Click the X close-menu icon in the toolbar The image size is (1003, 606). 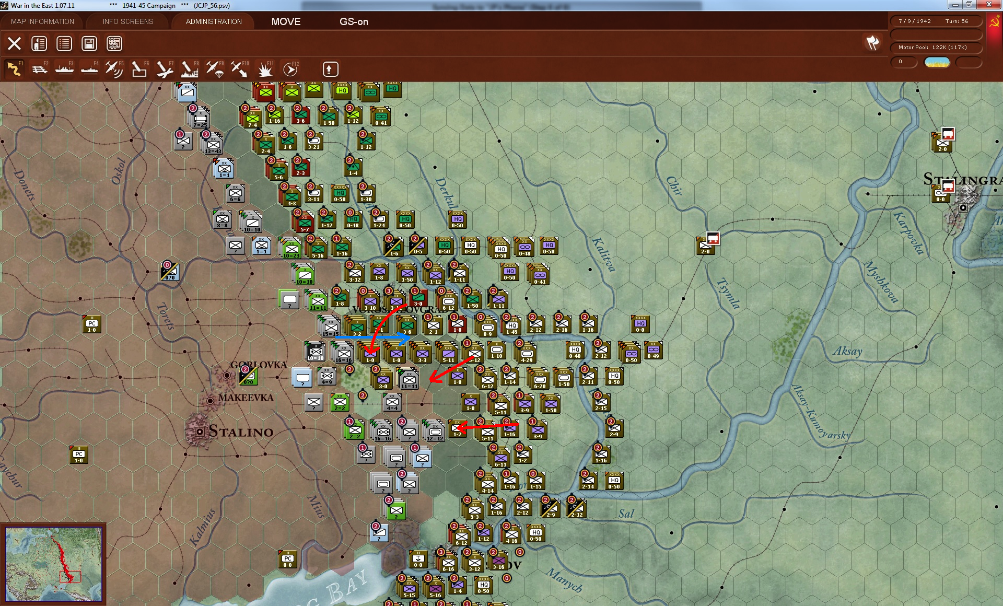click(x=14, y=43)
